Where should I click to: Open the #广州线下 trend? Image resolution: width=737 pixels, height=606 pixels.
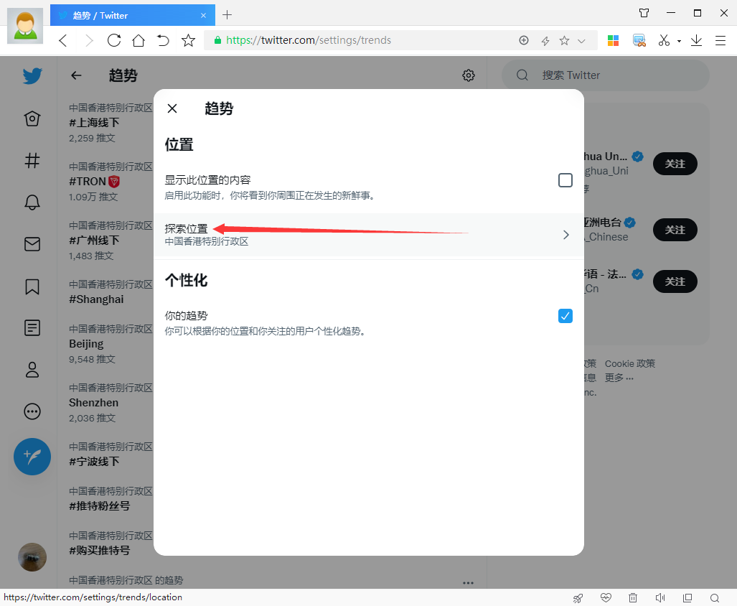click(x=94, y=241)
